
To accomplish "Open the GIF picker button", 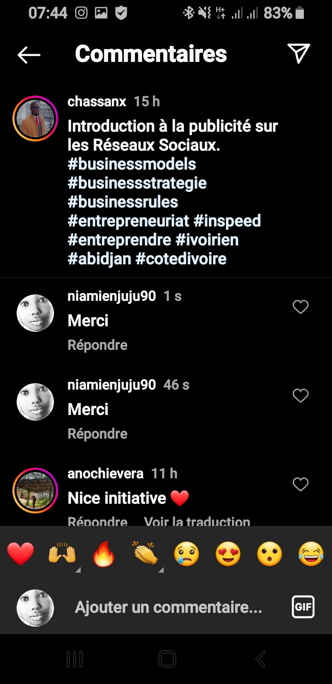I will tap(303, 607).
